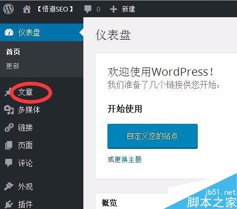Open the 文章 menu item

click(x=26, y=92)
